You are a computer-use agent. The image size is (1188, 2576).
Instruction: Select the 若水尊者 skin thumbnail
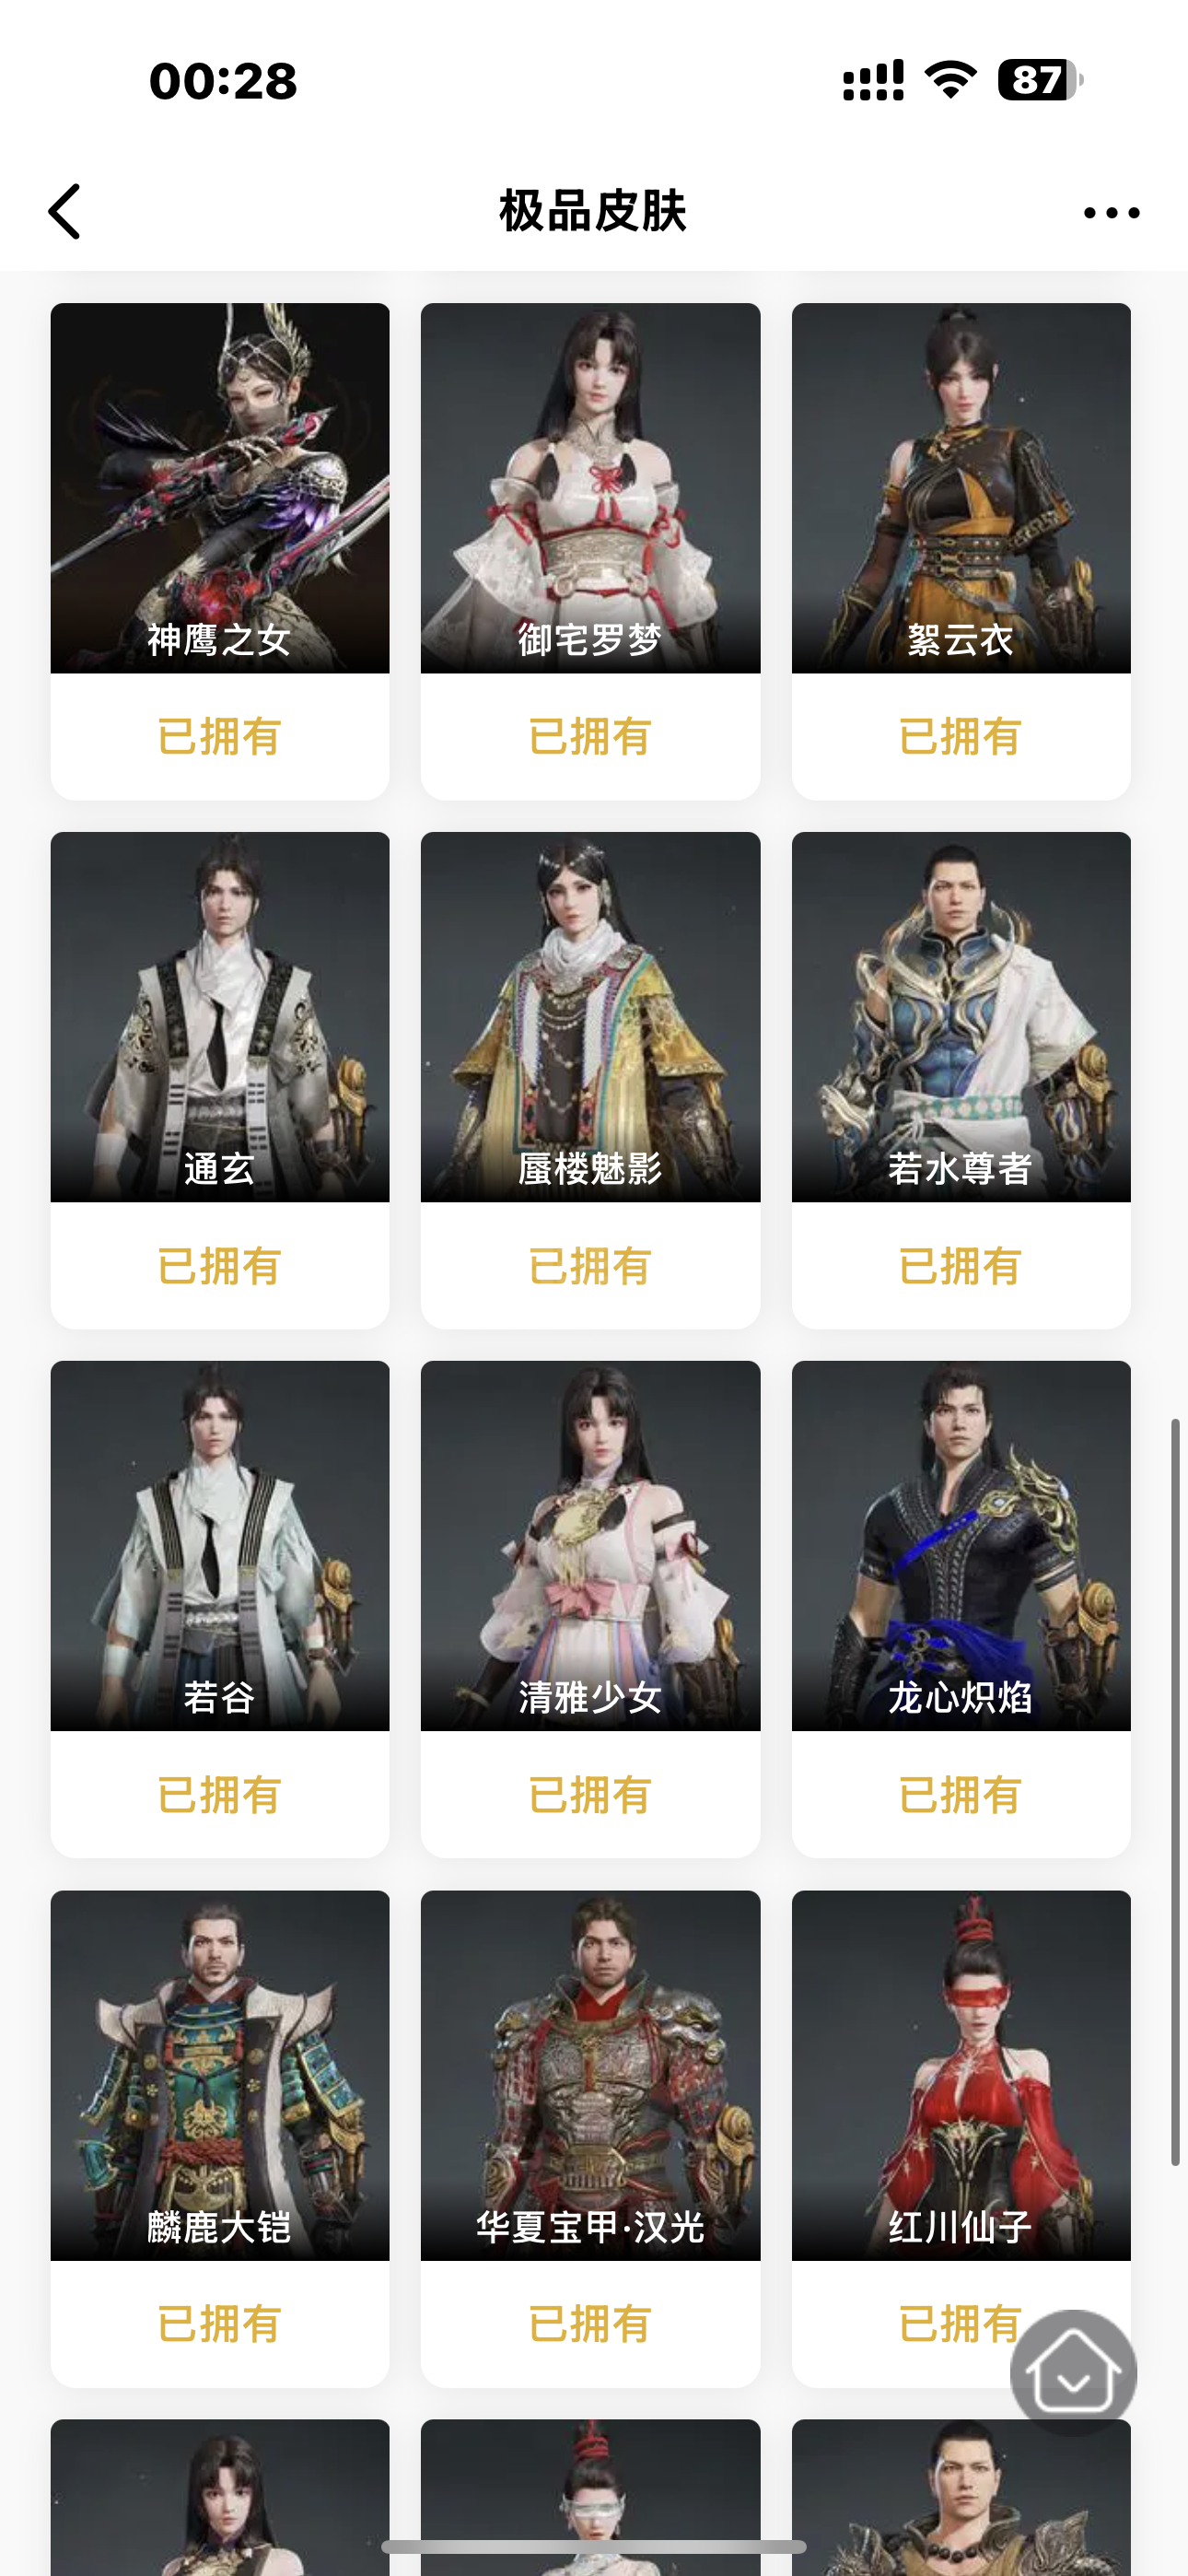(961, 1017)
